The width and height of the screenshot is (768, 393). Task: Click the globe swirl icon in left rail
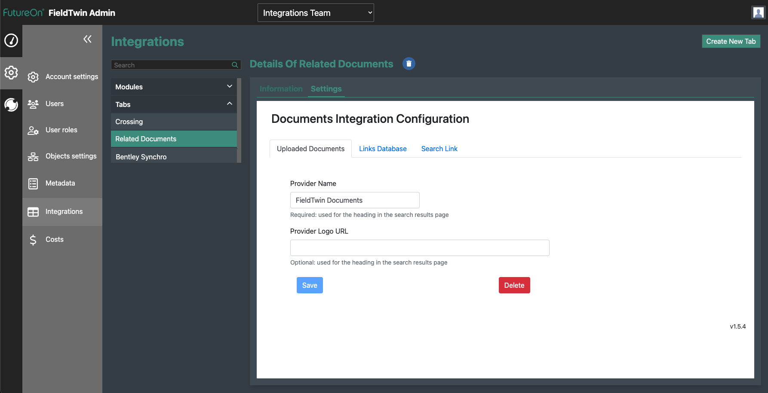(11, 104)
